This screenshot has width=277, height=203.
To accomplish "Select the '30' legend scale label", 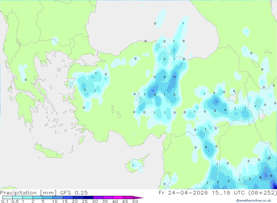I will (95, 201).
